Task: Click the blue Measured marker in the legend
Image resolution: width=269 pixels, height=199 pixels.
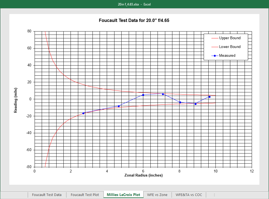Action: point(215,56)
